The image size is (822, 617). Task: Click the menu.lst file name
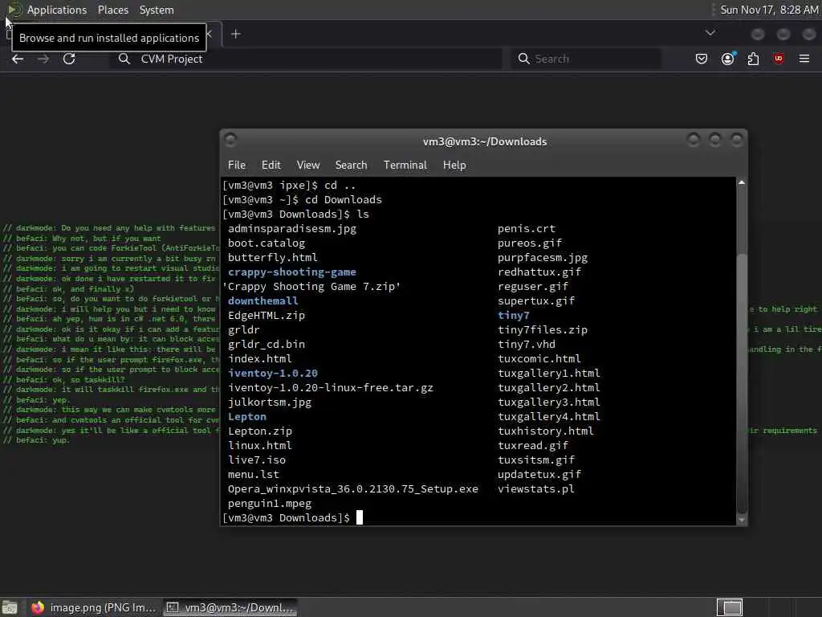pos(253,474)
